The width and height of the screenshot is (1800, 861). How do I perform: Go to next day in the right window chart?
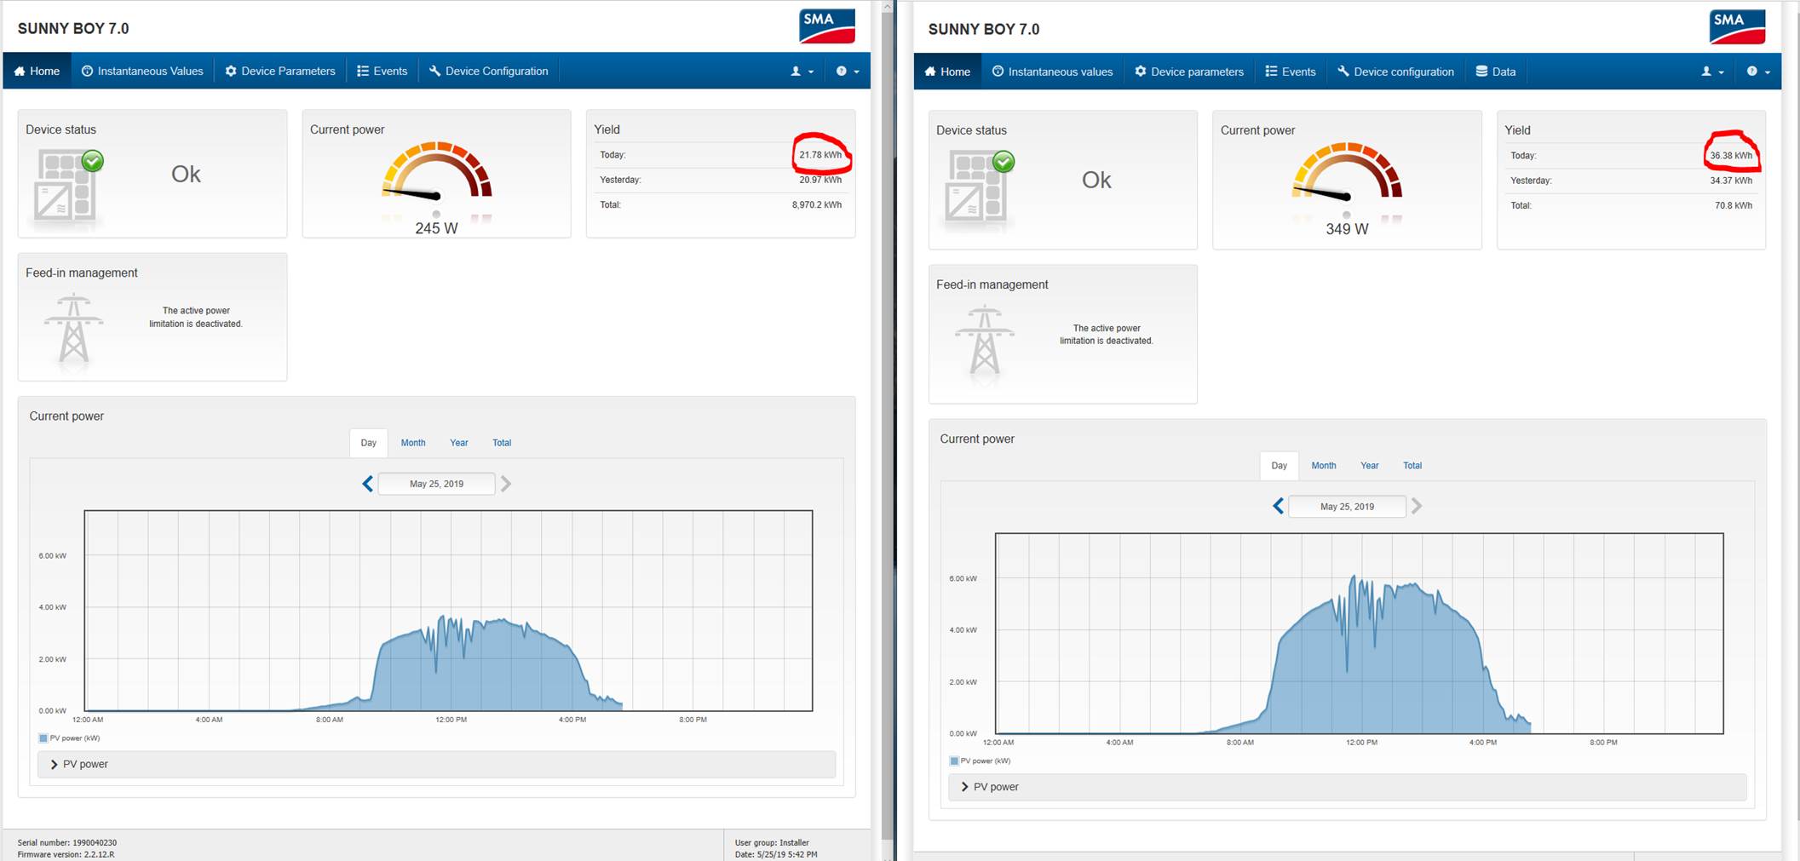click(x=1417, y=507)
